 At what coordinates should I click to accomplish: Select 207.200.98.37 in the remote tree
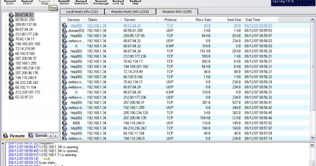pyautogui.click(x=26, y=59)
